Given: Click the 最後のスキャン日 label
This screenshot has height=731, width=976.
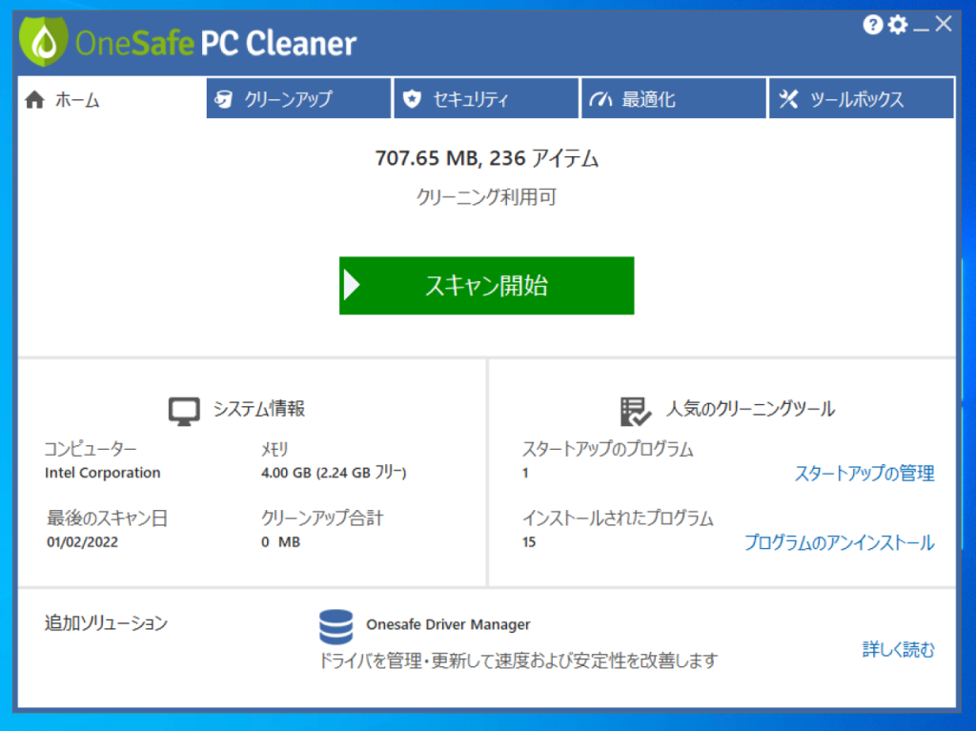Looking at the screenshot, I should pyautogui.click(x=107, y=518).
